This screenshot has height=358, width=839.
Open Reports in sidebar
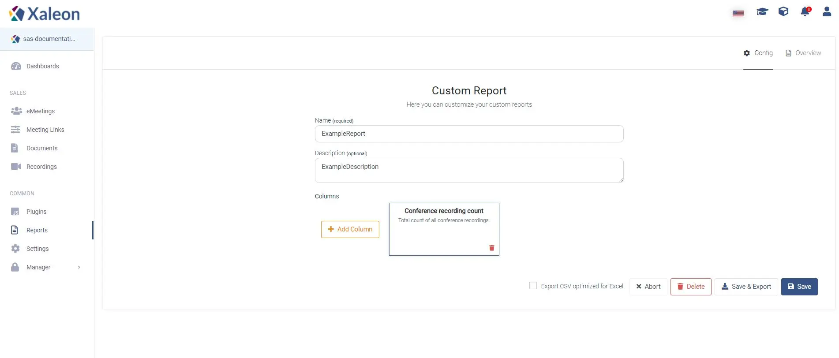pos(47,230)
